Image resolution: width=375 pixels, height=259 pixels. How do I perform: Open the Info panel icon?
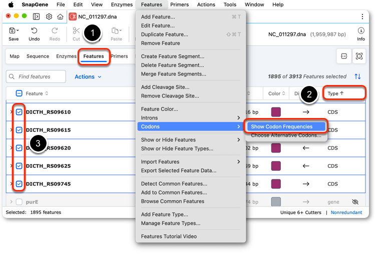[361, 30]
